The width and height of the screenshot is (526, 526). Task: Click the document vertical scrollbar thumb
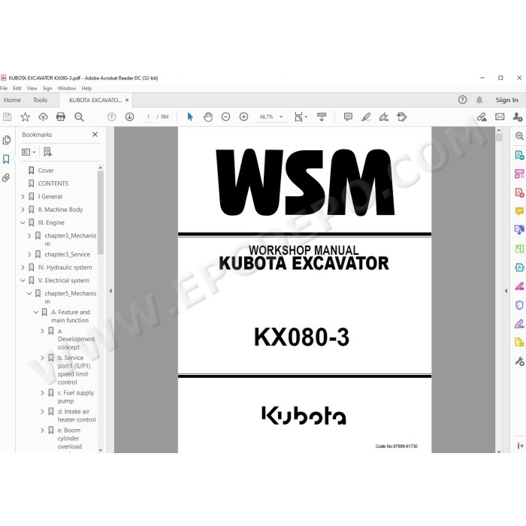pos(499,138)
